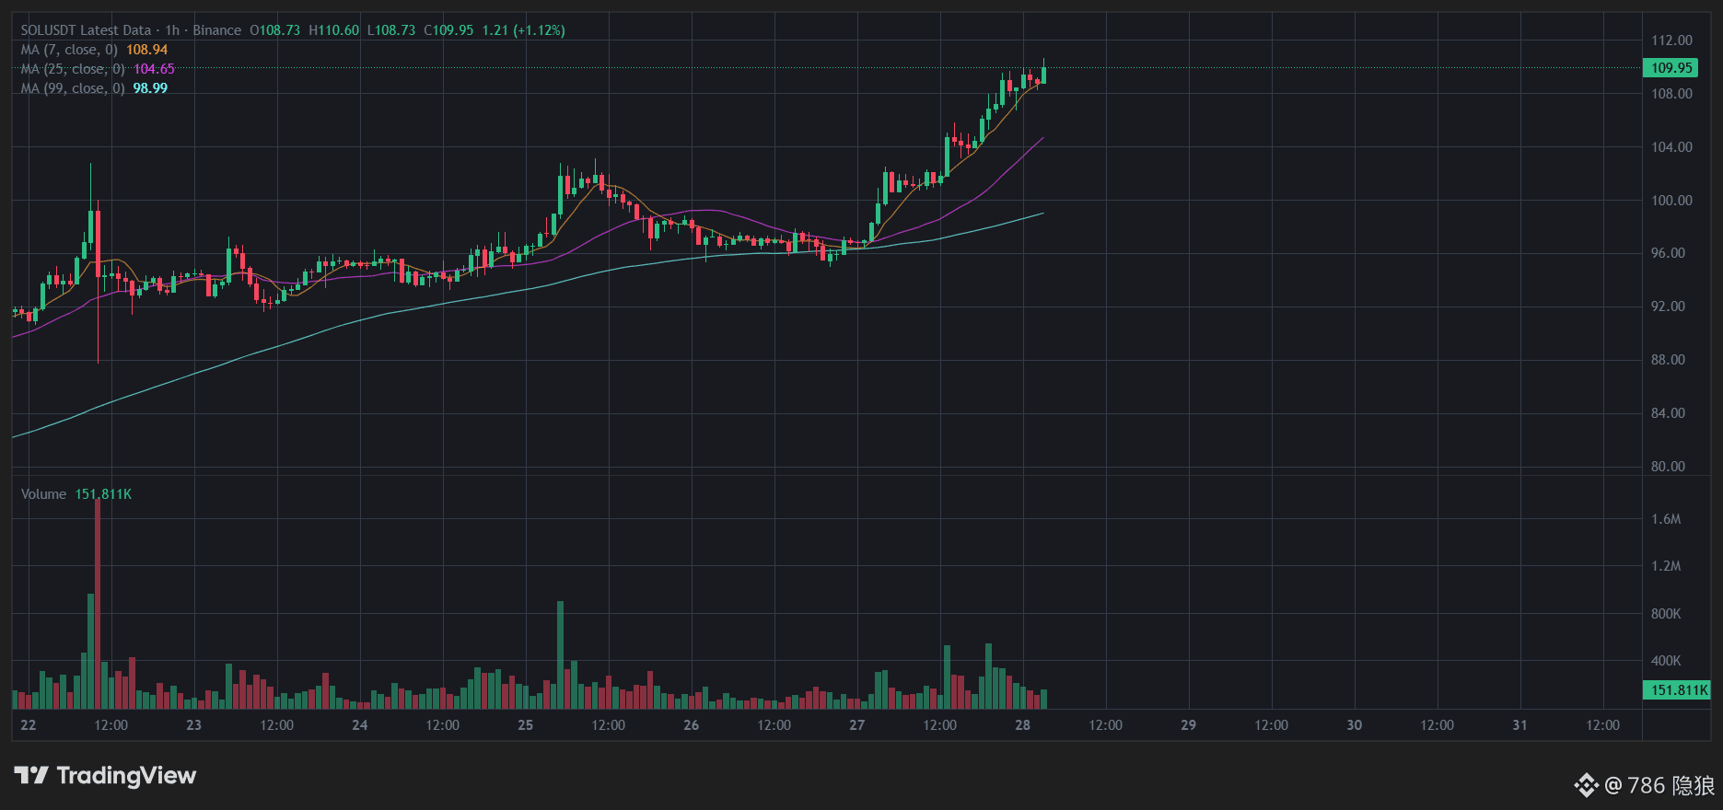Click date label 25 on time axis
The image size is (1723, 810).
click(526, 725)
